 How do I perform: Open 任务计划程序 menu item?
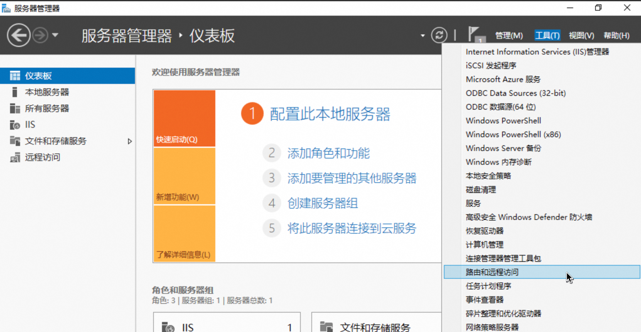click(542, 286)
